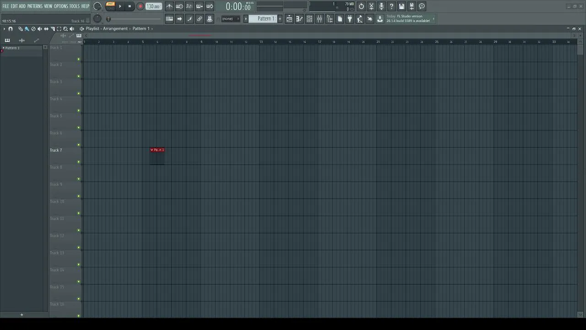Toggle loop recording icon
Viewport: 586px width, 330px height.
pos(210,6)
